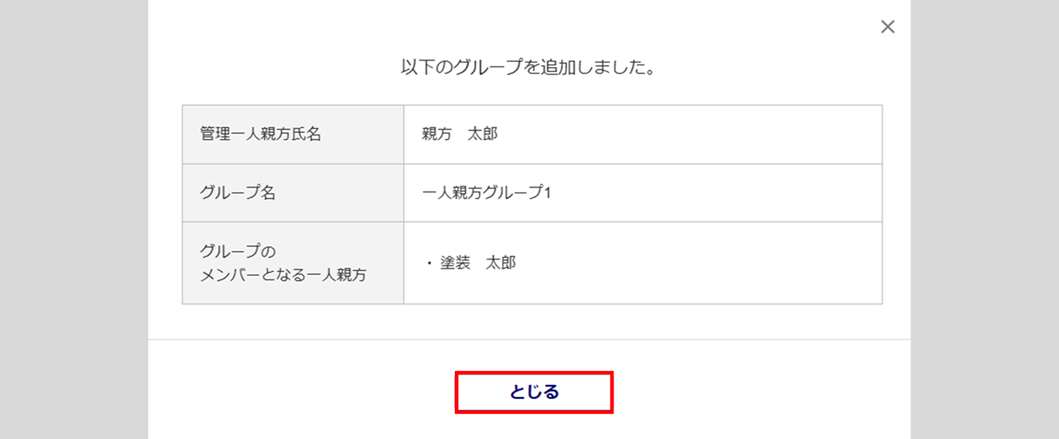
Task: Click the とじる button
Action: click(x=533, y=392)
